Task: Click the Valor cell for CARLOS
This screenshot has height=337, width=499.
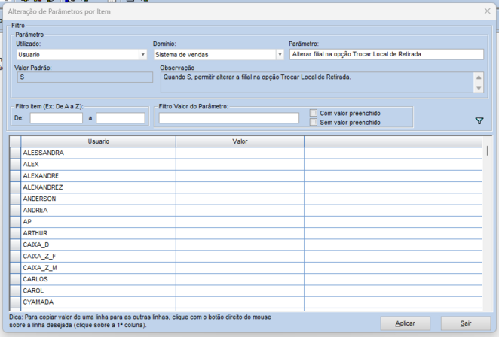Action: pos(240,279)
